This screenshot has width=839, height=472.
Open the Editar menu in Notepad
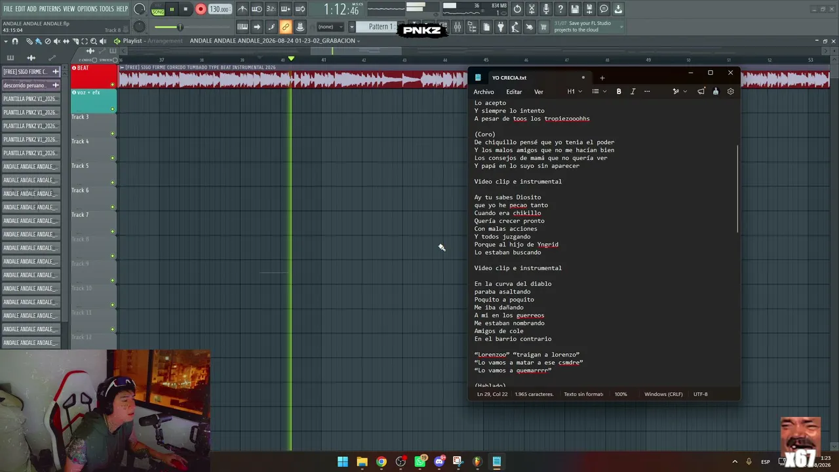pyautogui.click(x=514, y=92)
